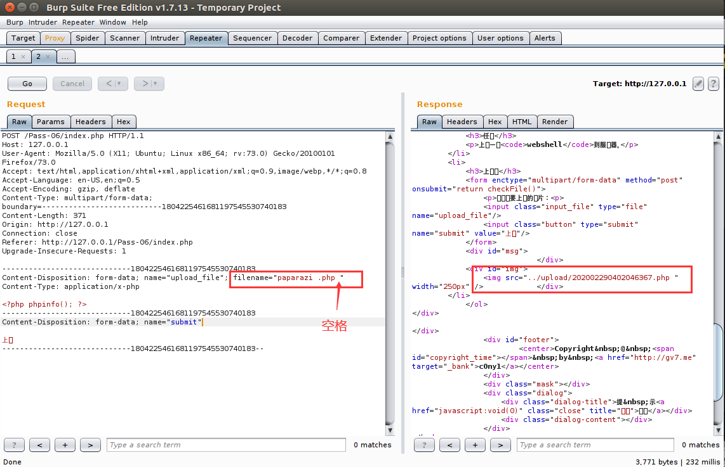Image resolution: width=725 pixels, height=467 pixels.
Task: Switch to the Intruder tool tab
Action: click(164, 38)
